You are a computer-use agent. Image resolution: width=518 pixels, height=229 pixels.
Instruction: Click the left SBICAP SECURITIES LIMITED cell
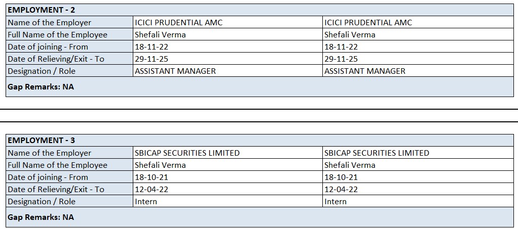pyautogui.click(x=187, y=153)
